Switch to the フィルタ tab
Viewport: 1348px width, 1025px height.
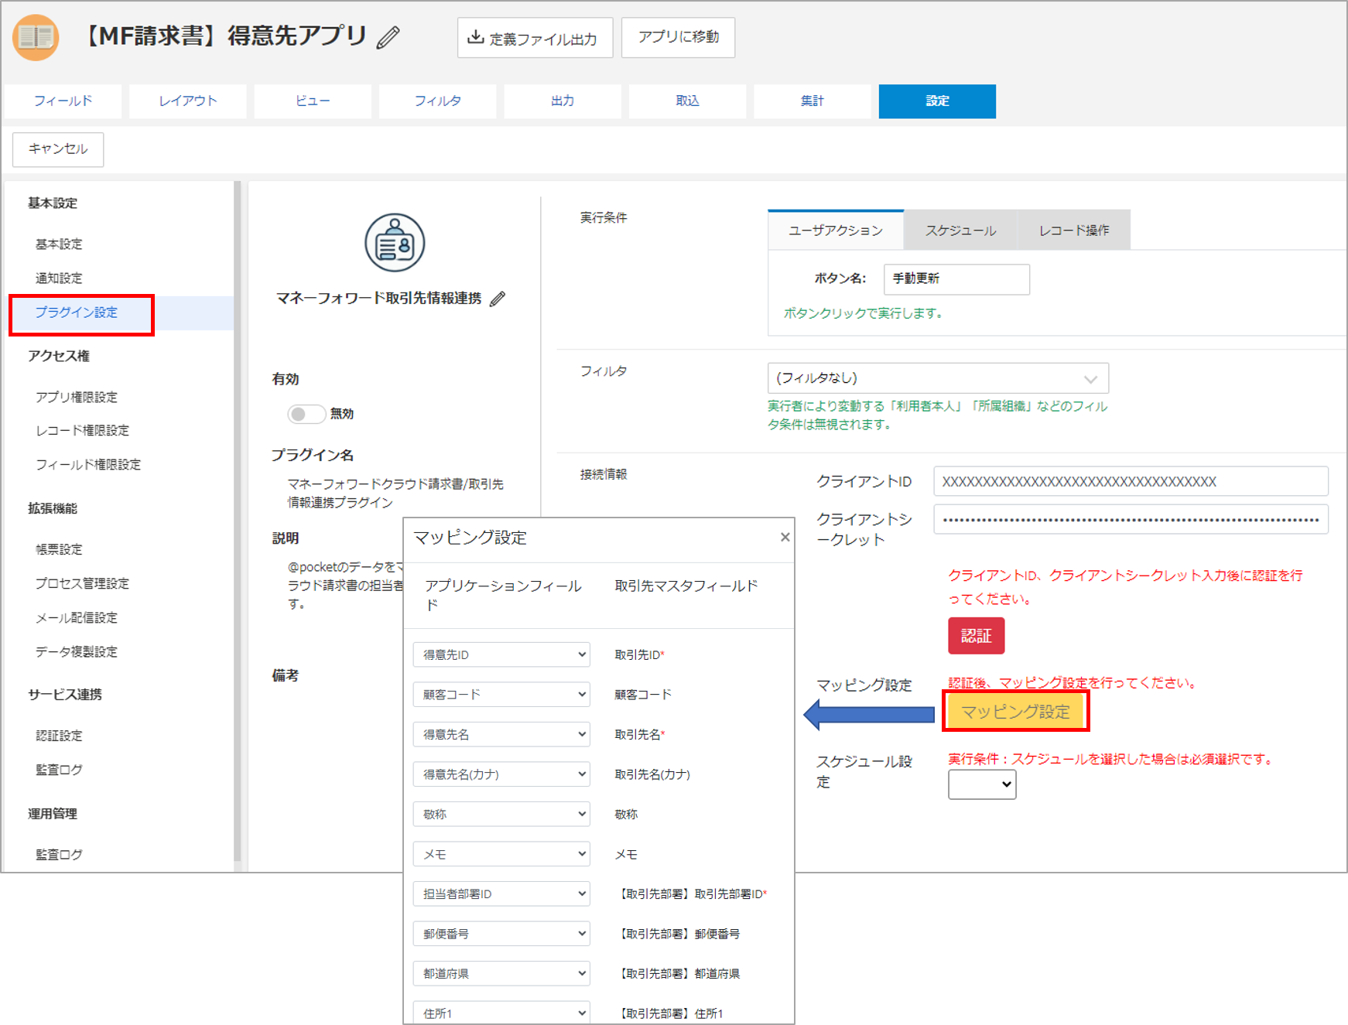point(438,101)
